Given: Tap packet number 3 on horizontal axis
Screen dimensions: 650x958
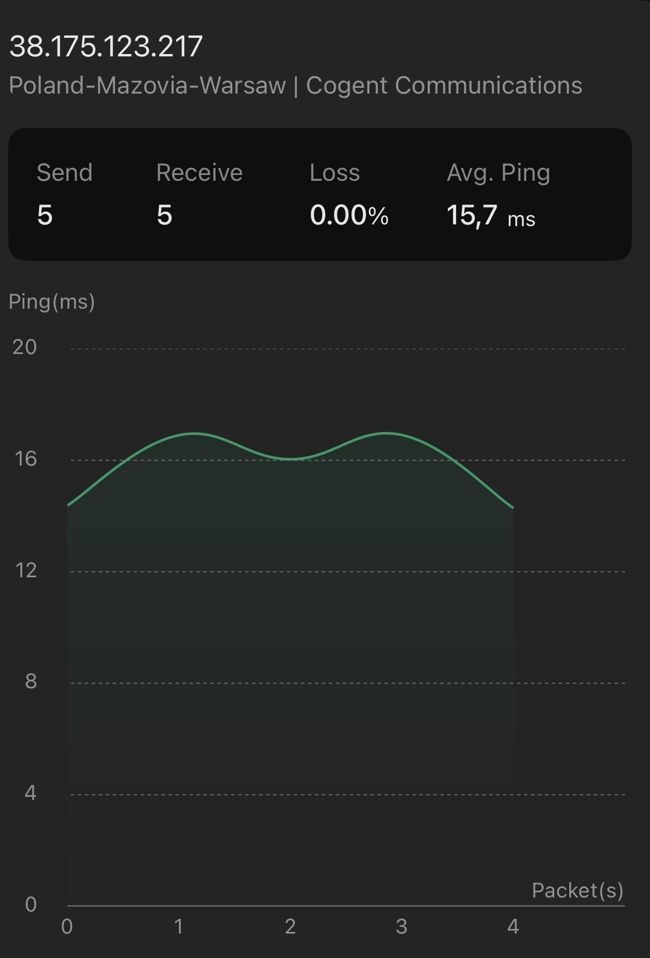Looking at the screenshot, I should (x=401, y=926).
